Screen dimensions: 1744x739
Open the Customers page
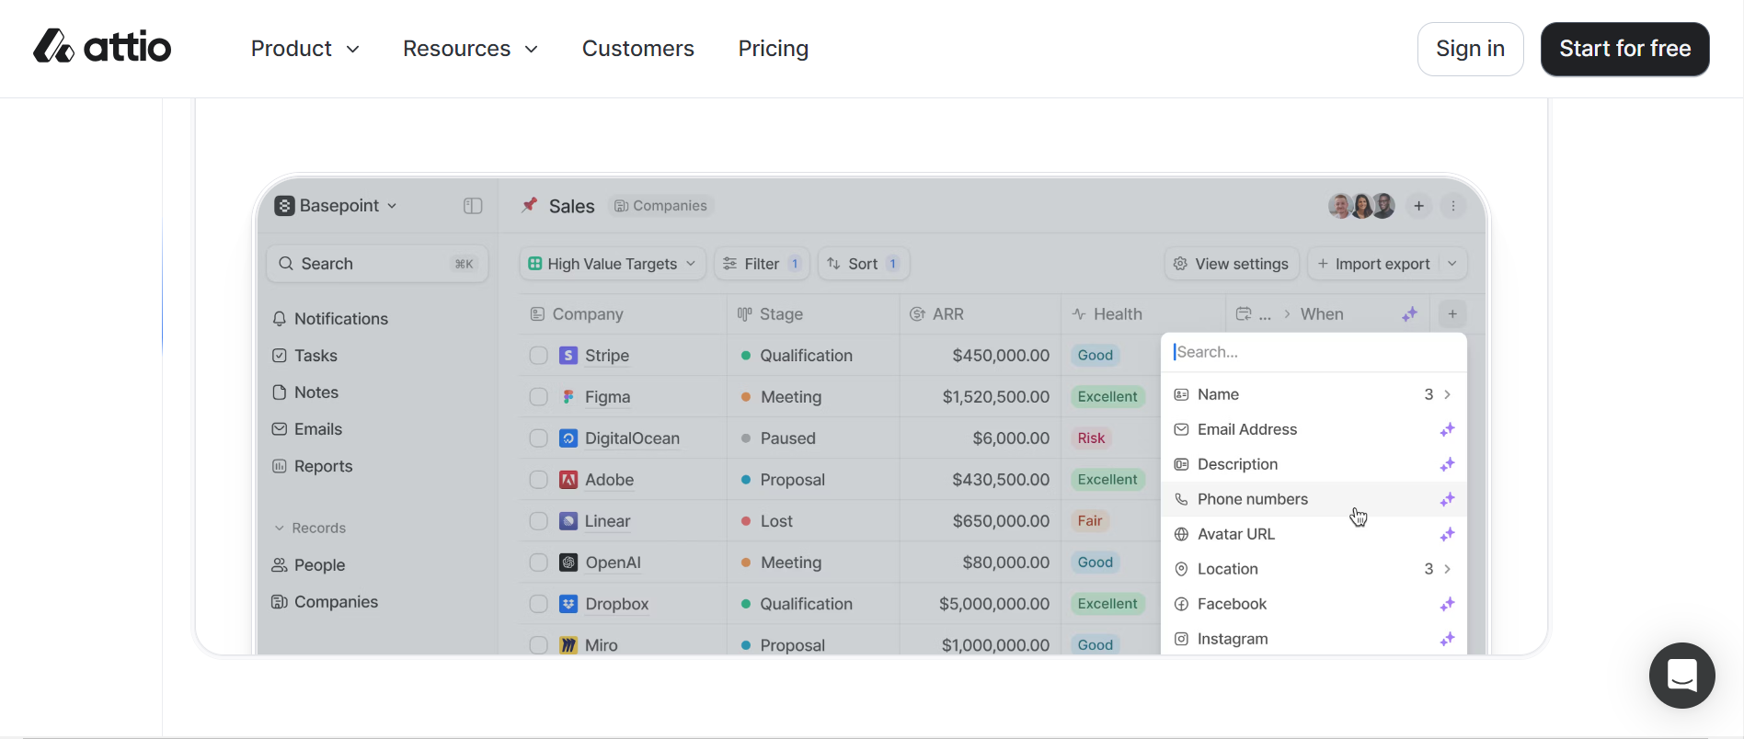[637, 48]
